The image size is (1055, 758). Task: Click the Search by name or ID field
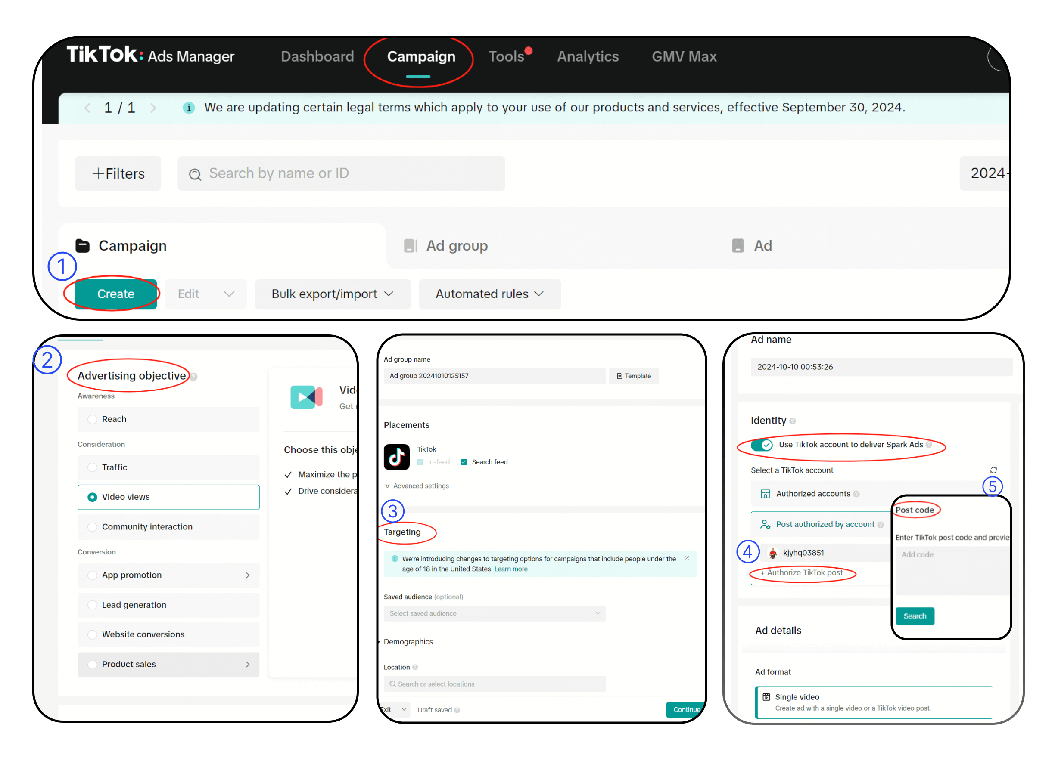click(341, 173)
